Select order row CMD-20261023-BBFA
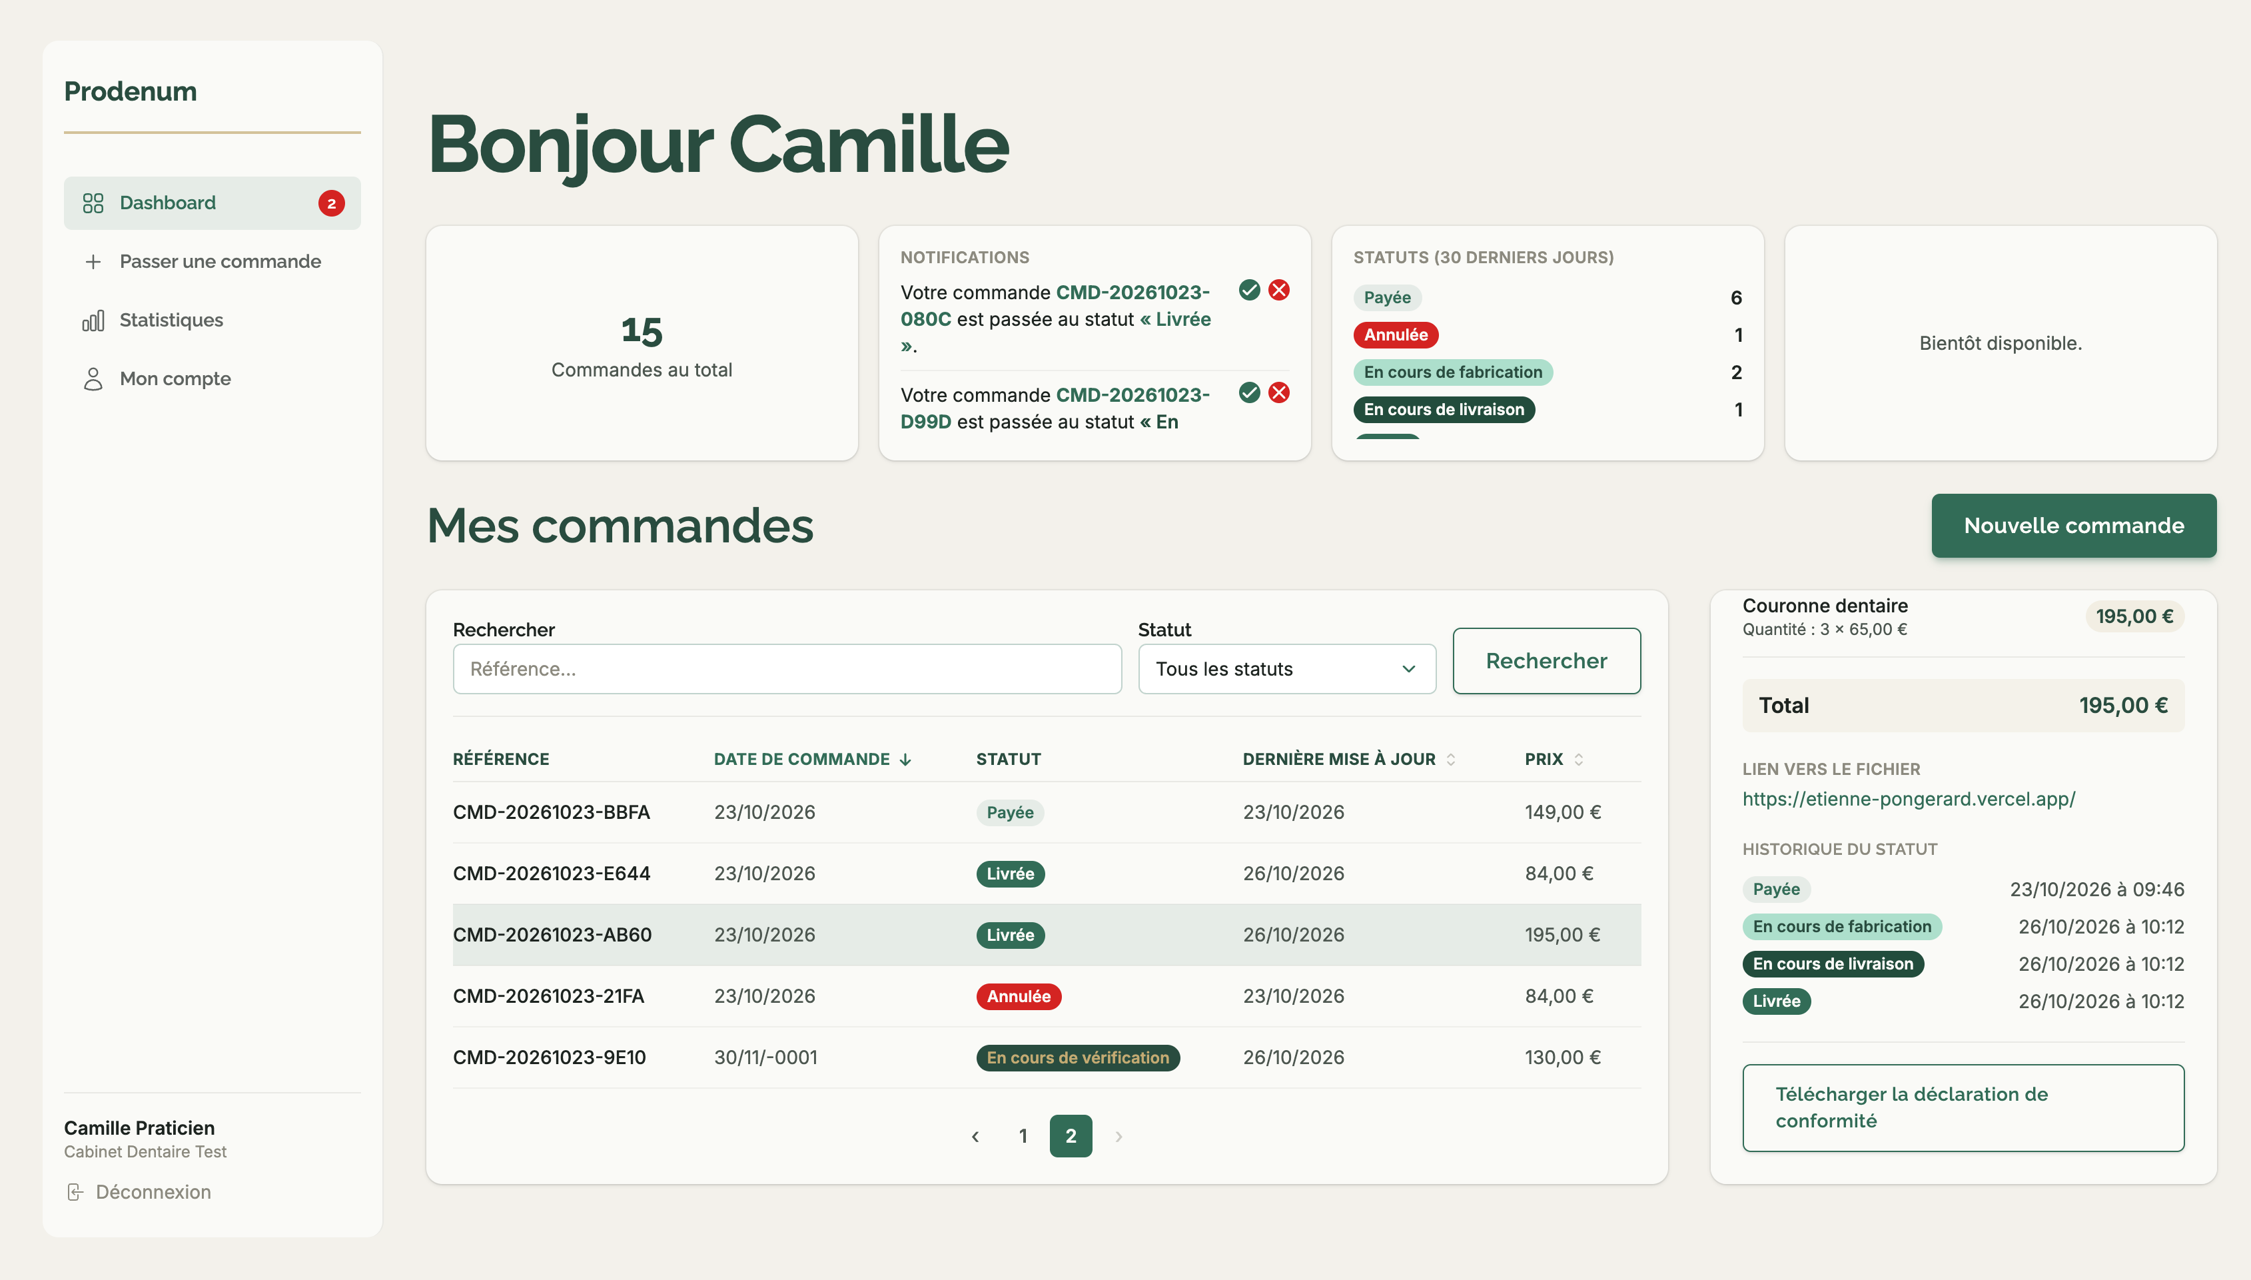The image size is (2251, 1280). (x=1046, y=812)
